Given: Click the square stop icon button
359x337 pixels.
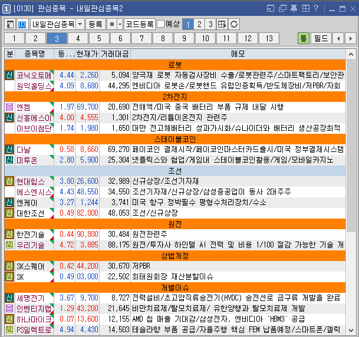Looking at the screenshot, I should [x=112, y=24].
